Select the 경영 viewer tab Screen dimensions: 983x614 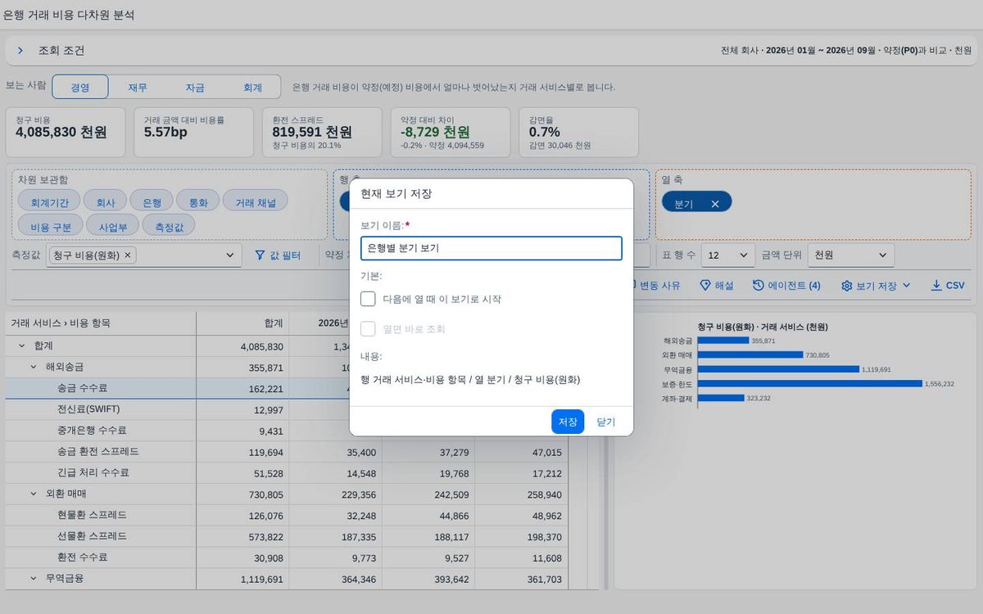coord(80,88)
